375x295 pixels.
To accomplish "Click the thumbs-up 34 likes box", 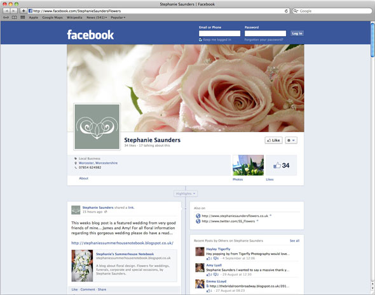I will pos(281,166).
